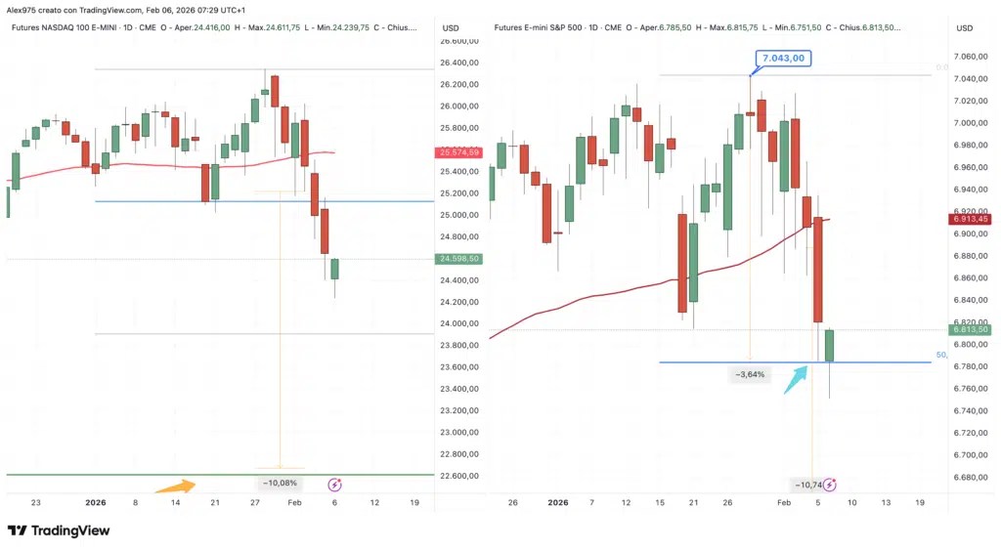Click the green 6.813,50 last price tag
This screenshot has width=1001, height=550.
(971, 329)
